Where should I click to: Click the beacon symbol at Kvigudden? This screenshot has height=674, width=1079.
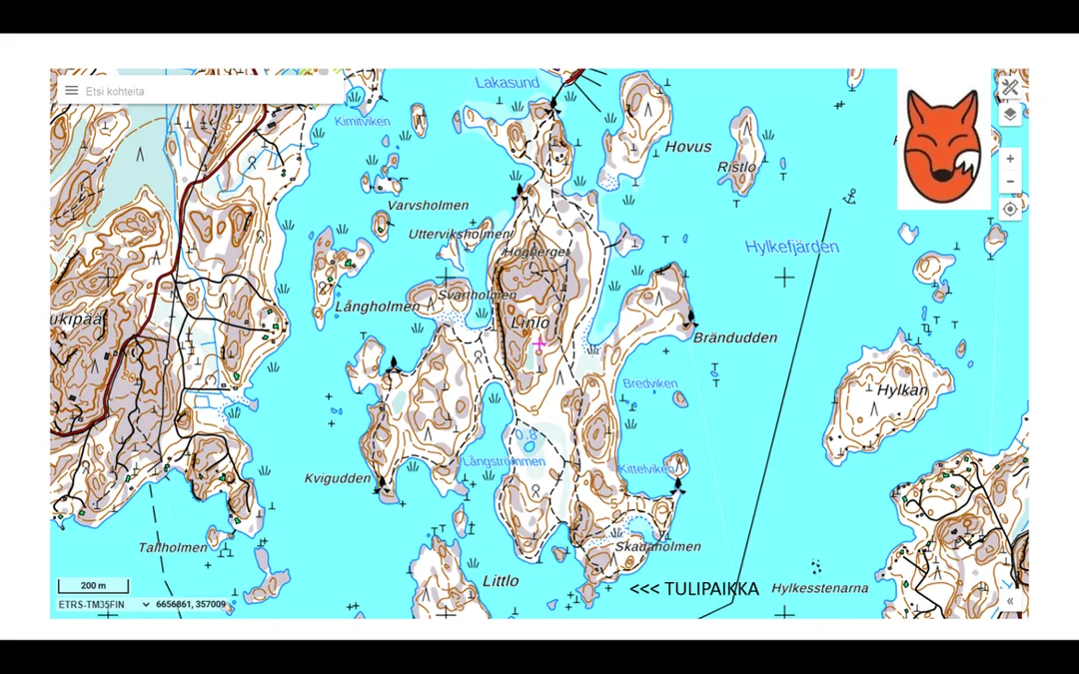(x=380, y=485)
